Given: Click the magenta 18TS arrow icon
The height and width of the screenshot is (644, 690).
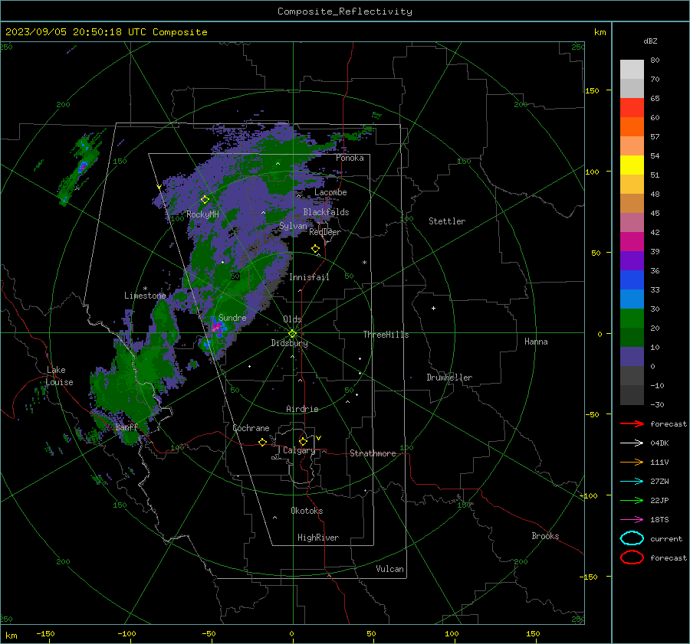Looking at the screenshot, I should coord(632,520).
